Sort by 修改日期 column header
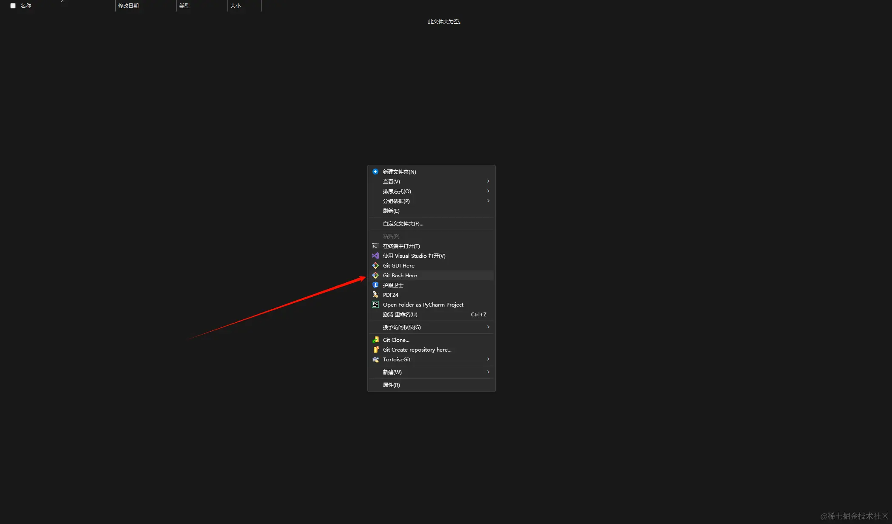 129,6
